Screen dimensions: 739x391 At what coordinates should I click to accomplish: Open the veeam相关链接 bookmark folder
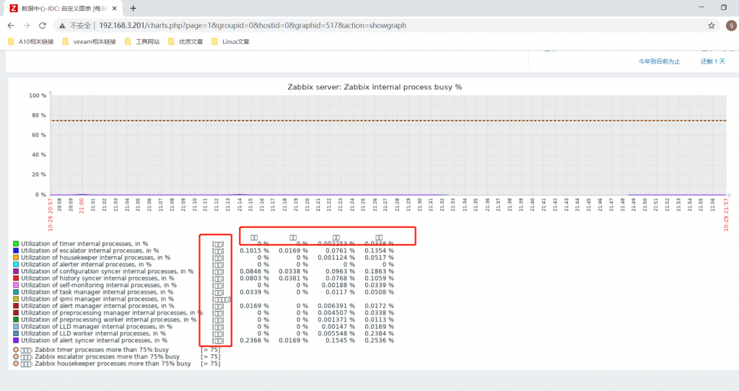tap(89, 41)
